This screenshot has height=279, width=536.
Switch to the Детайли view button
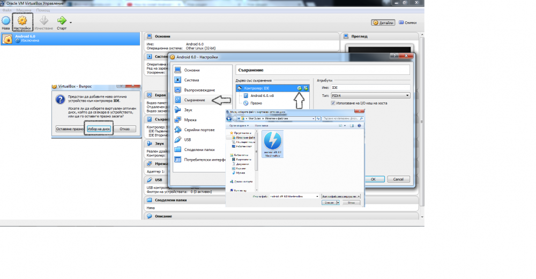click(383, 23)
